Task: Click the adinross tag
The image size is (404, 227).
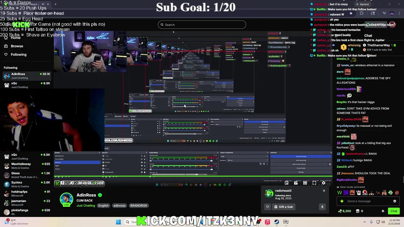Action: pyautogui.click(x=119, y=206)
